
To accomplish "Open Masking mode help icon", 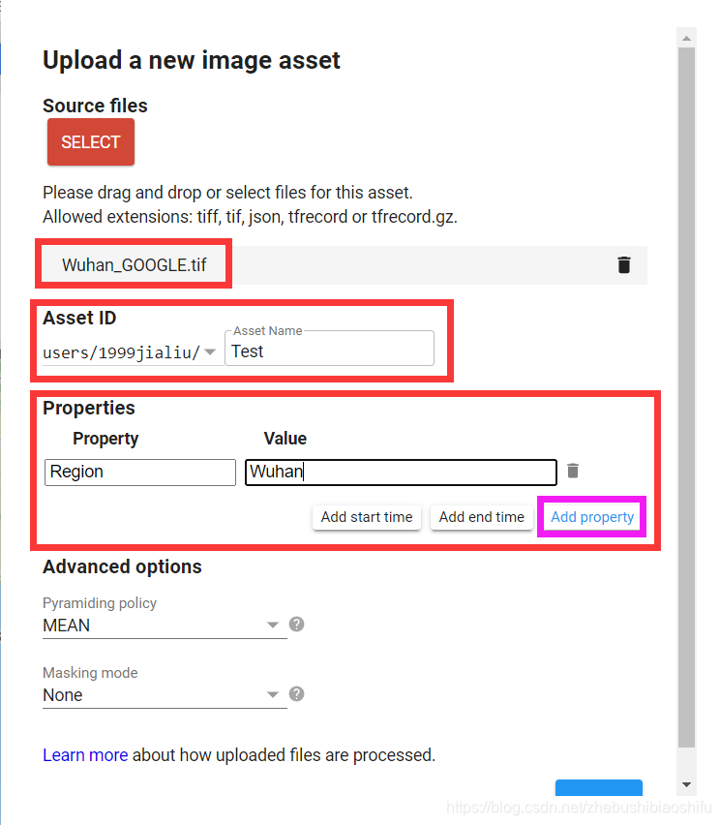I will (297, 694).
